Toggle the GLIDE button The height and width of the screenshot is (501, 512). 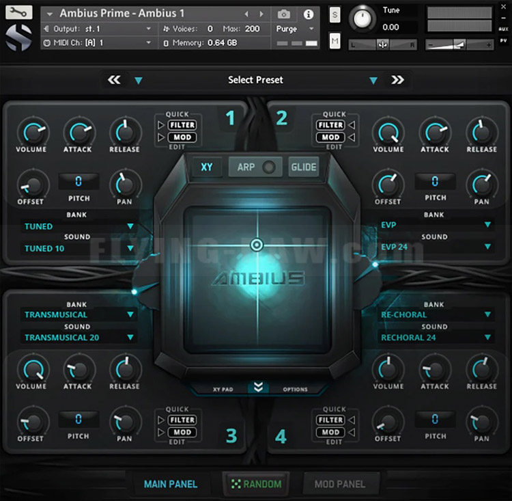click(304, 167)
